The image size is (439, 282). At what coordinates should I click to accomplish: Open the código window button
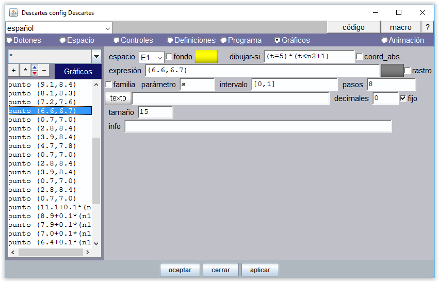pyautogui.click(x=353, y=27)
